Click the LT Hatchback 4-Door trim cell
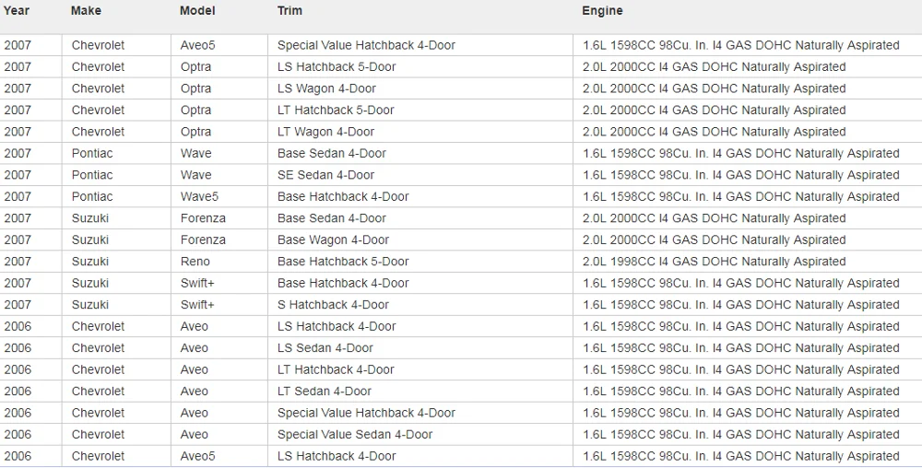 click(336, 369)
